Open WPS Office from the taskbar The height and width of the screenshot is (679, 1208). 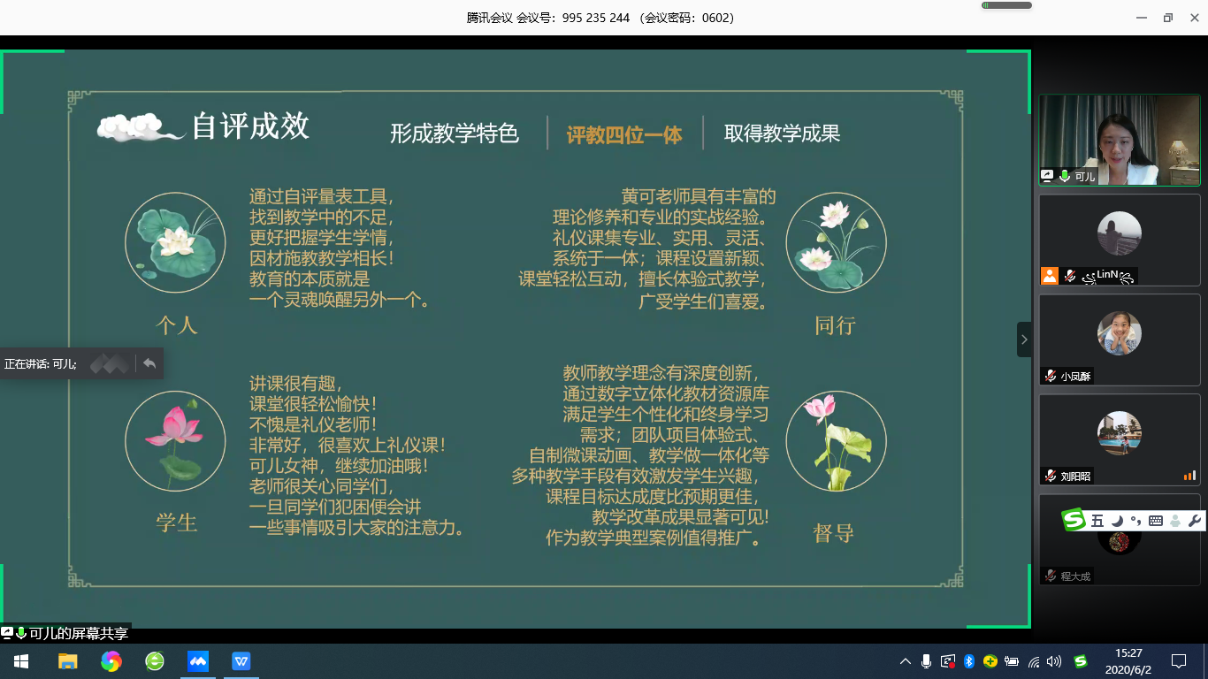click(x=241, y=661)
